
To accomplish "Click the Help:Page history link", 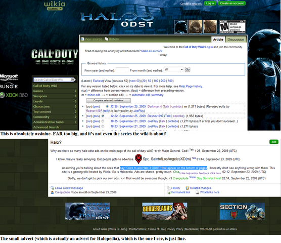I will pos(191,87).
